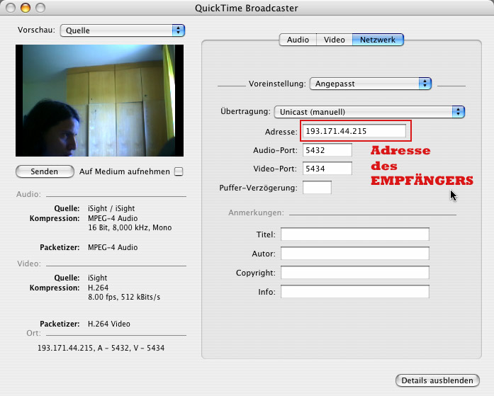
Task: Click the text '8.00 fps, 512 kBits/s'
Action: (x=124, y=297)
